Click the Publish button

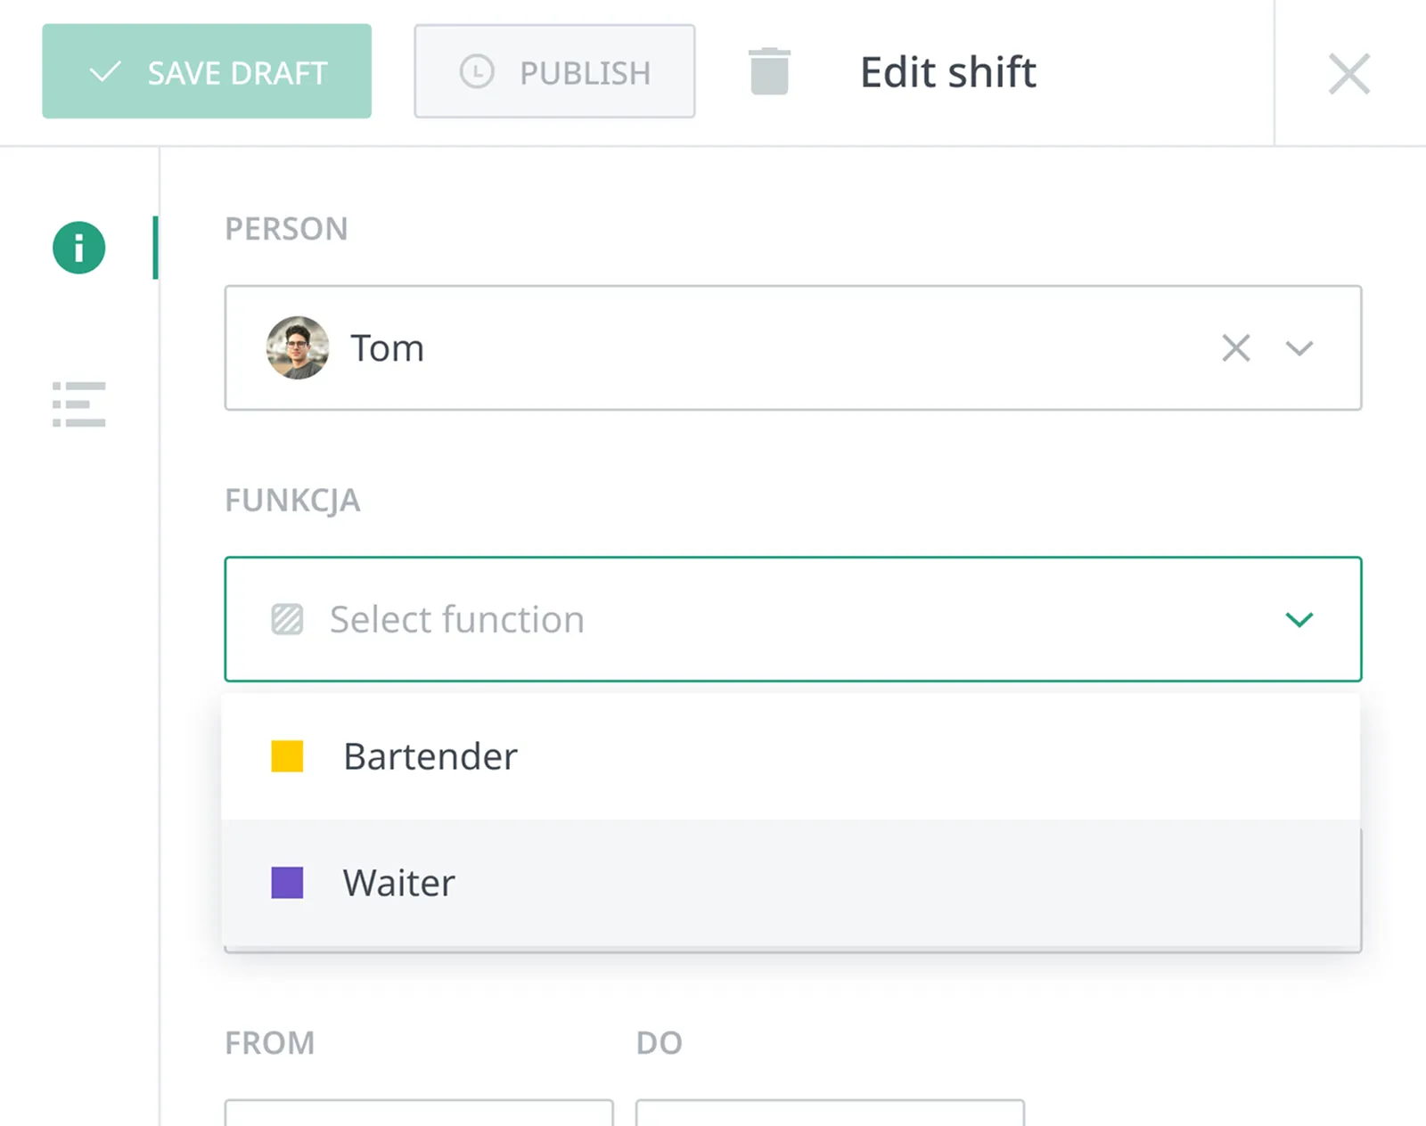[x=554, y=71]
